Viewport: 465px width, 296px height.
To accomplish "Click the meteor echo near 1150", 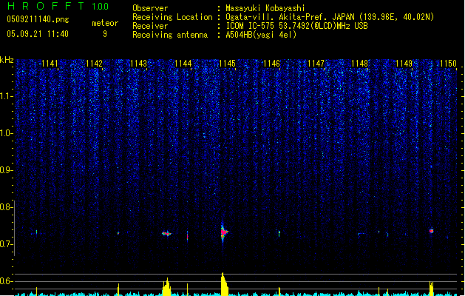I will click(x=432, y=231).
